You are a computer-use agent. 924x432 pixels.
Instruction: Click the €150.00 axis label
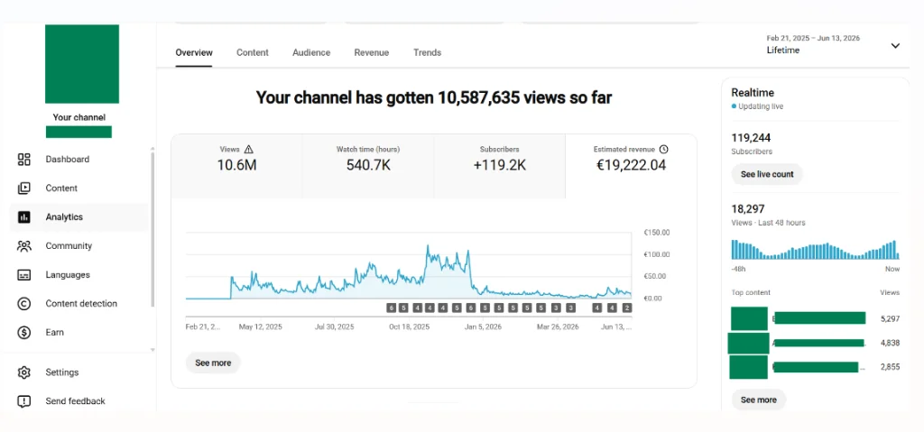657,233
